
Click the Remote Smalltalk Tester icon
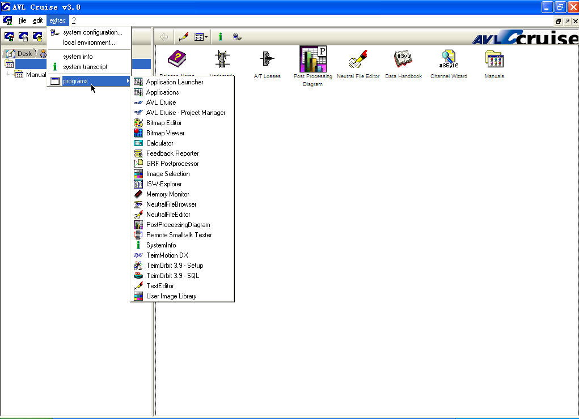coord(138,235)
